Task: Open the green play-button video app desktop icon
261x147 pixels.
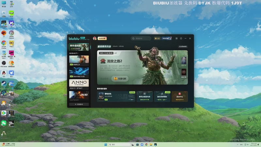Action: point(4,114)
